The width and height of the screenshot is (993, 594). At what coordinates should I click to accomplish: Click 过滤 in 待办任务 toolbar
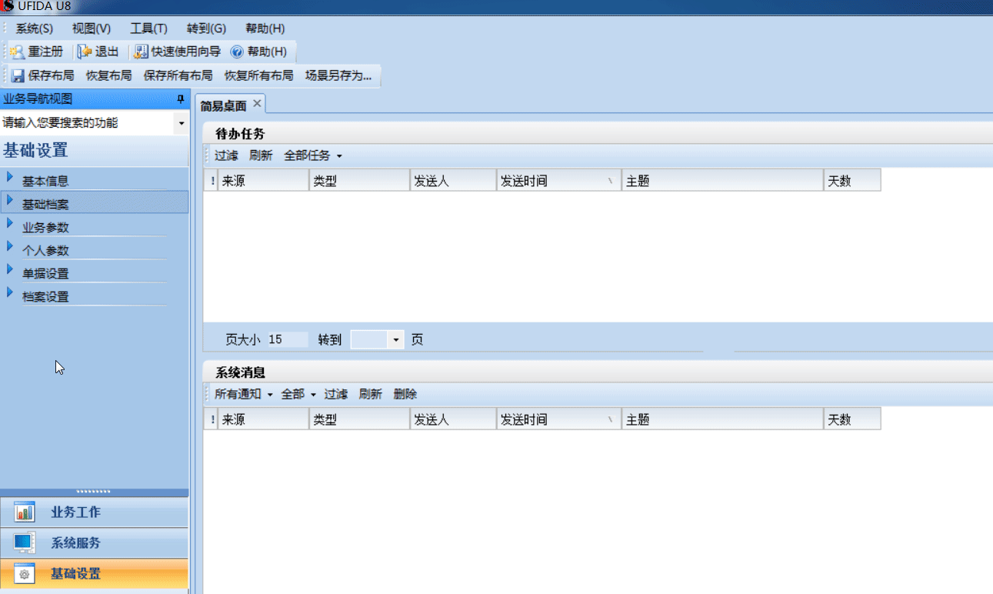(226, 155)
